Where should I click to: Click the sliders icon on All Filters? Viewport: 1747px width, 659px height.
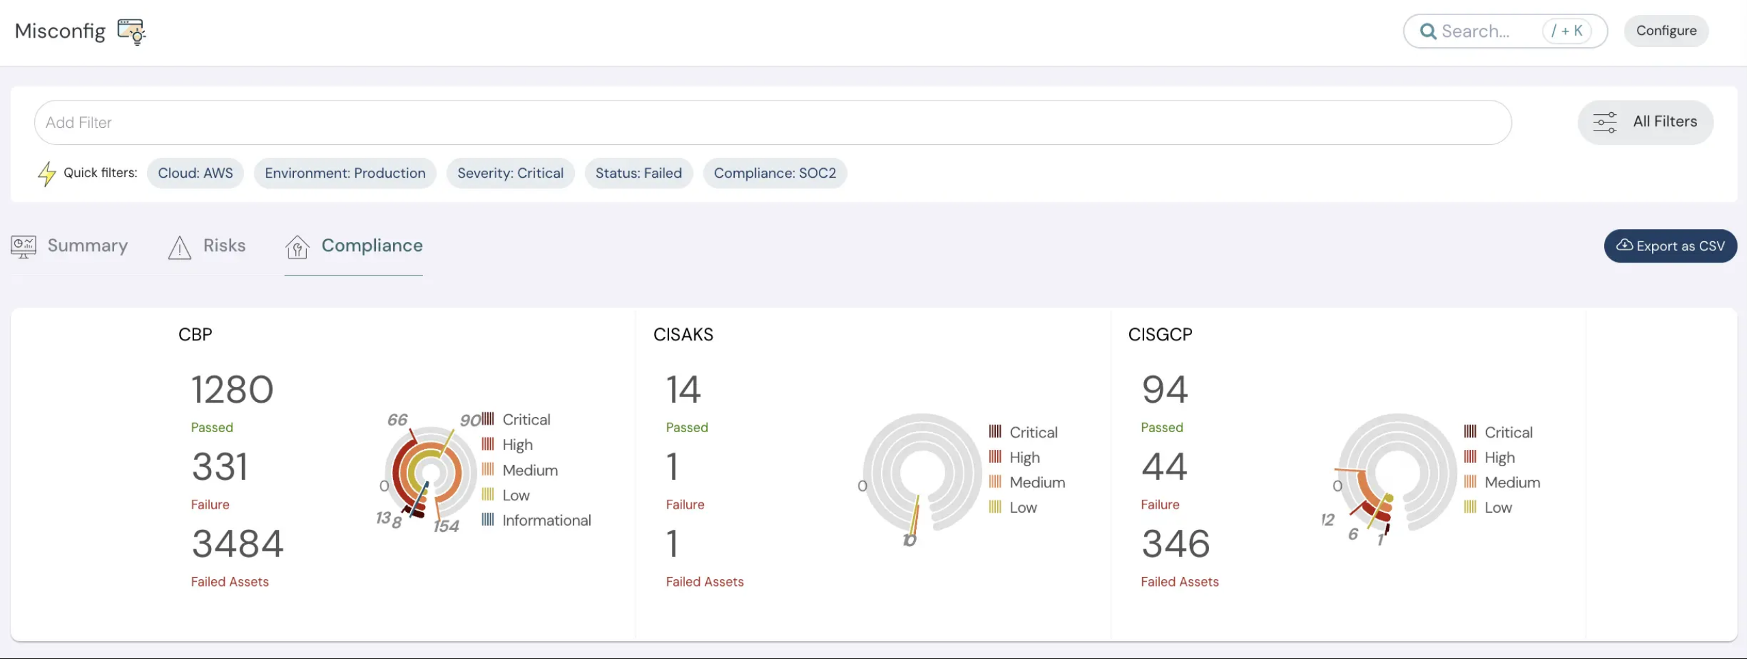pyautogui.click(x=1606, y=121)
